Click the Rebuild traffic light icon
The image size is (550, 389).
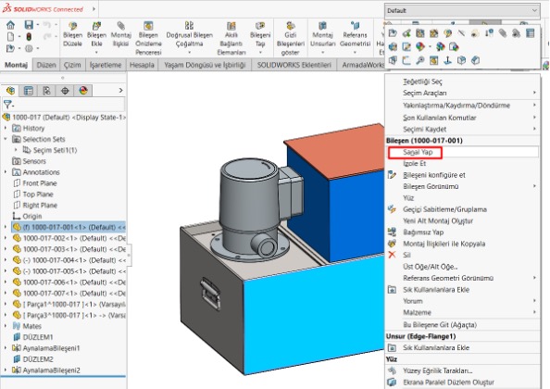coord(29,36)
